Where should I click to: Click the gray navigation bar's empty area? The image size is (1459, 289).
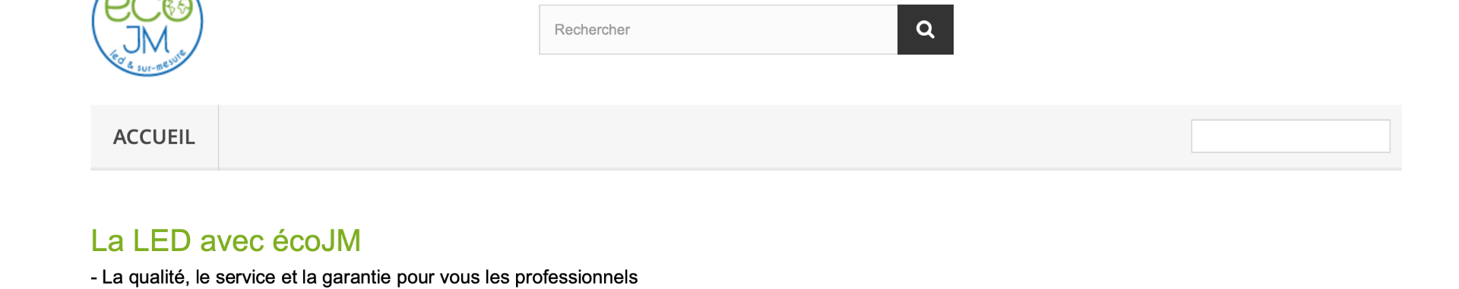704,137
